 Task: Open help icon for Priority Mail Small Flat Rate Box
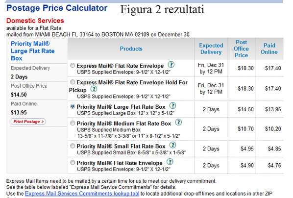click(172, 145)
